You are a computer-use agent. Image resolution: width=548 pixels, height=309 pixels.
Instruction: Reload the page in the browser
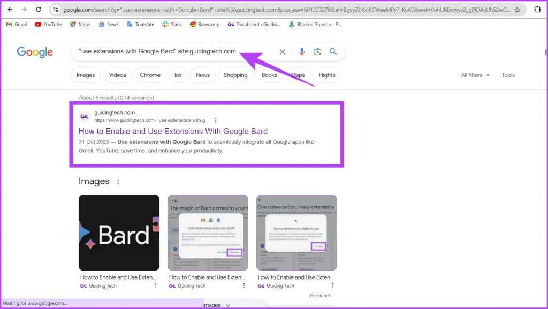click(x=38, y=10)
